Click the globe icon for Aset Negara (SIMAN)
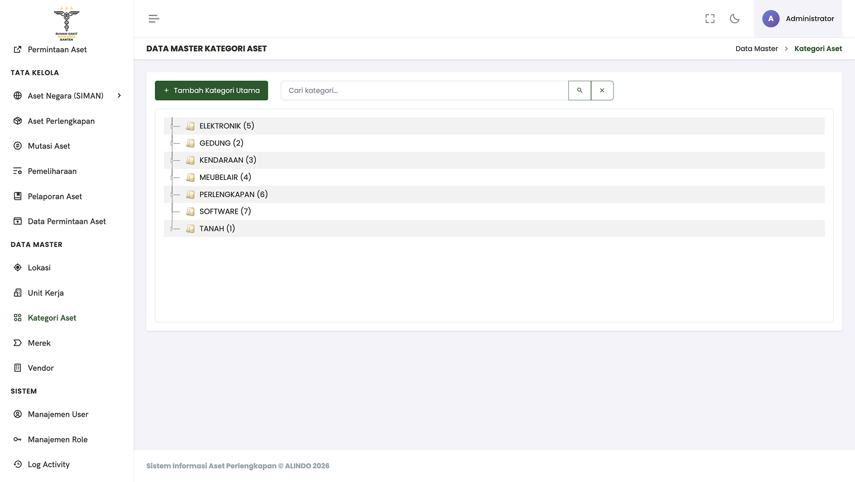This screenshot has height=482, width=855. click(17, 96)
